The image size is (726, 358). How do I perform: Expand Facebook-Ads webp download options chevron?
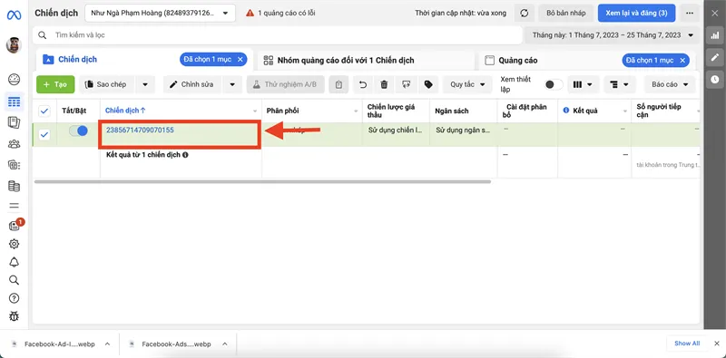point(224,344)
